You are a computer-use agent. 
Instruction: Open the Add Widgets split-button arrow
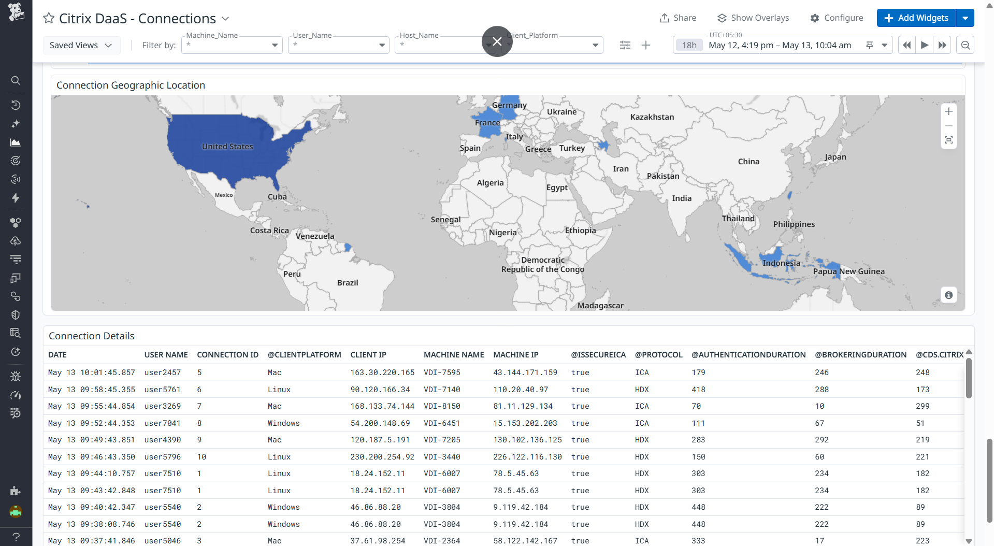[965, 18]
